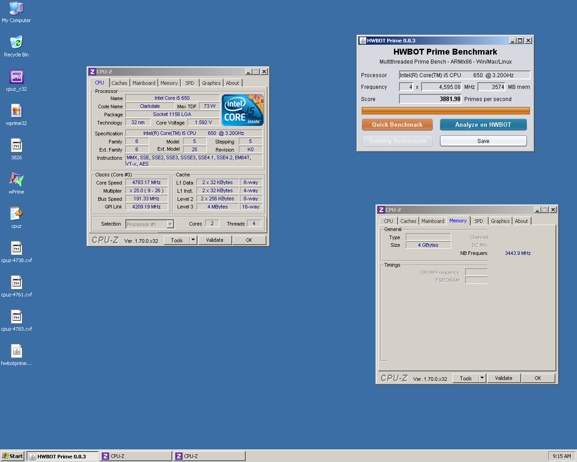This screenshot has width=577, height=462.
Task: Open Caches tab in the Memory CPU-Z window
Action: (408, 221)
